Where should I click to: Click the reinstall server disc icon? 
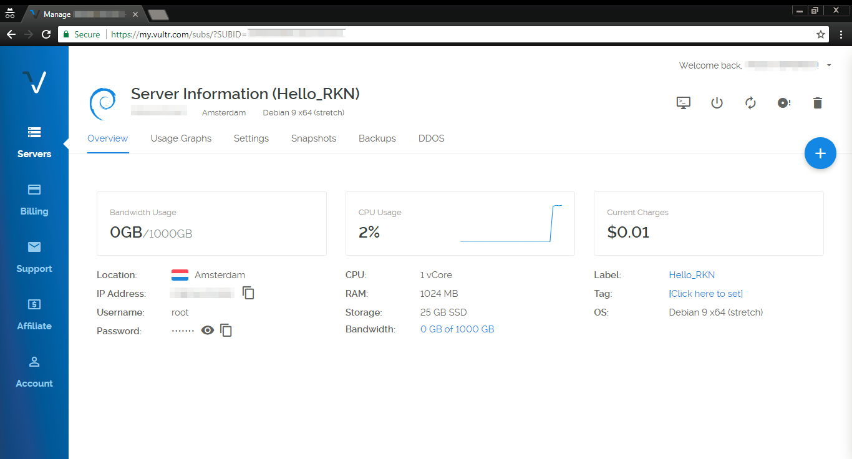pyautogui.click(x=784, y=103)
